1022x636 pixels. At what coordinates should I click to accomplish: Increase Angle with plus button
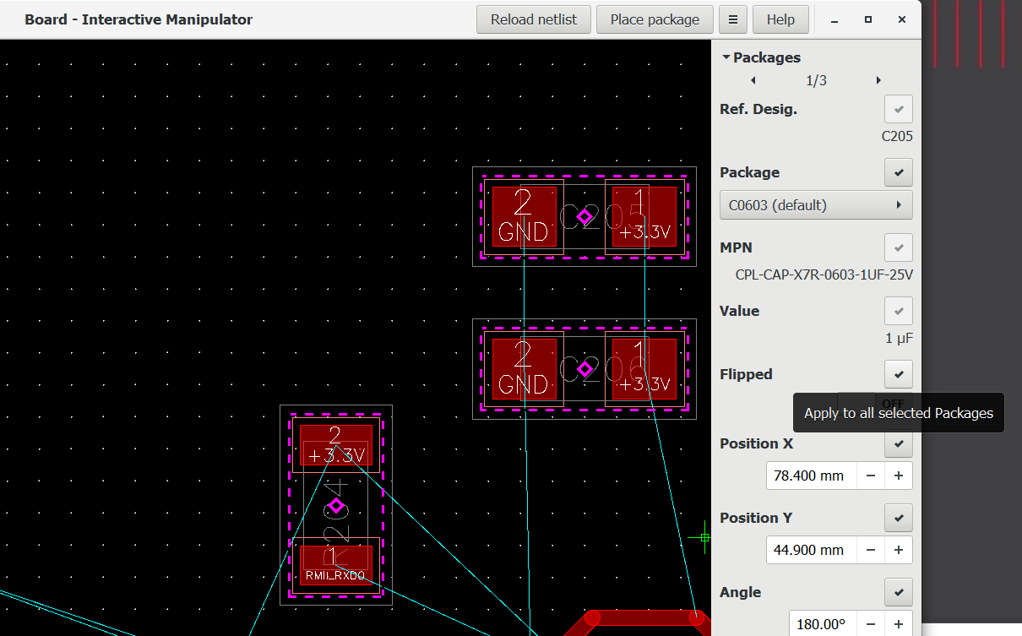899,624
